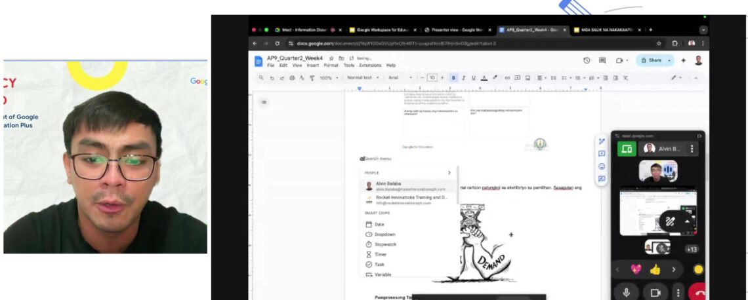This screenshot has height=300, width=748.
Task: Click the highlight color marker
Action: 495,77
